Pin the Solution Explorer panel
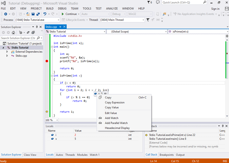 coord(37,27)
